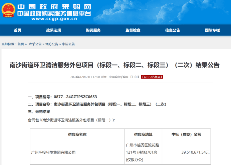Go to 地方公告 in the breadcrumb
The image size is (231, 165).
pyautogui.click(x=52, y=44)
